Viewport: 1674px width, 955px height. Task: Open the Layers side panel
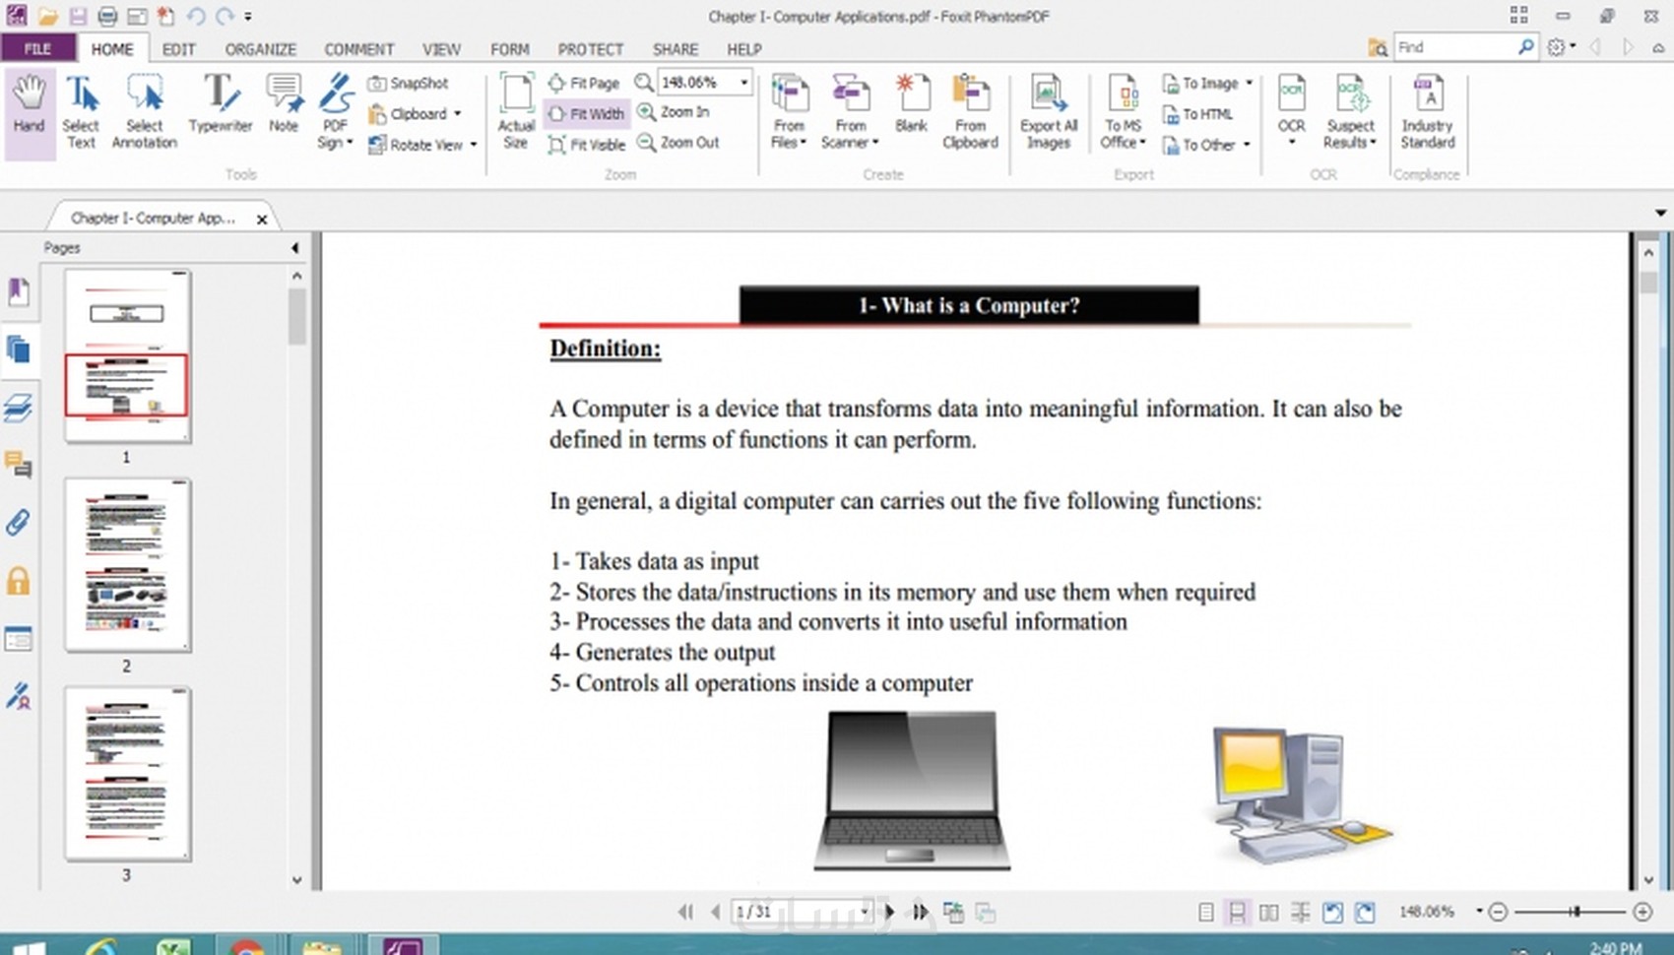click(x=19, y=407)
